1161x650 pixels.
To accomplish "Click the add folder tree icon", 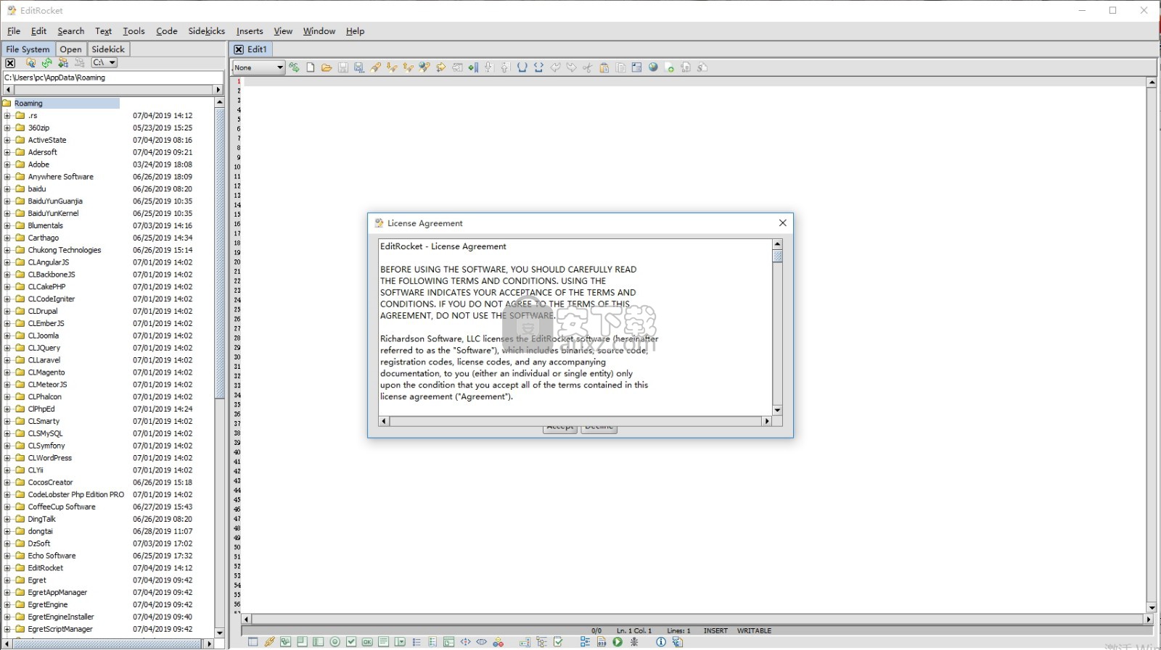I will pyautogui.click(x=63, y=63).
